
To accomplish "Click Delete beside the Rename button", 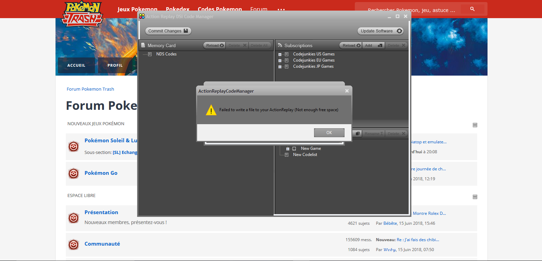I will tap(396, 133).
